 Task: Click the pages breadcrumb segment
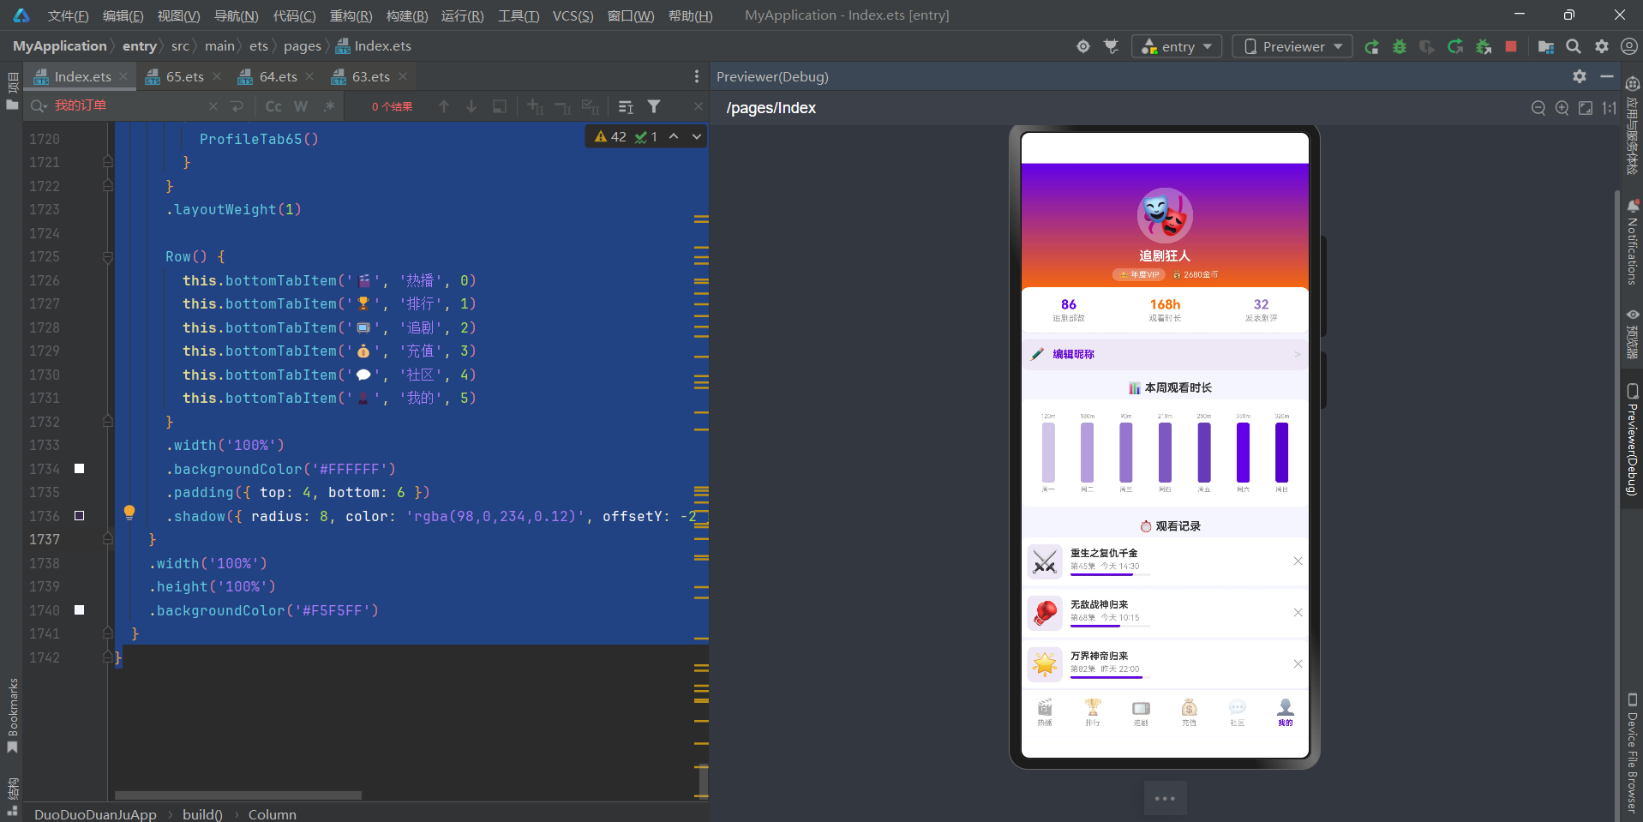[x=302, y=46]
